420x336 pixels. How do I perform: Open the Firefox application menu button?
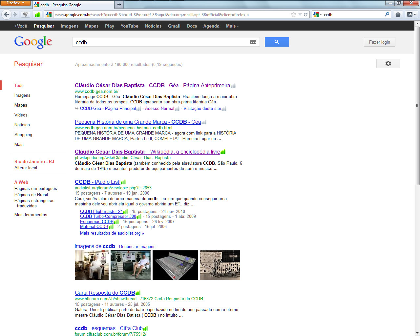tap(15, 3)
